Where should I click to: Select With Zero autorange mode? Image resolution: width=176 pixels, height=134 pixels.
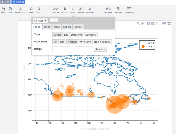85,42
